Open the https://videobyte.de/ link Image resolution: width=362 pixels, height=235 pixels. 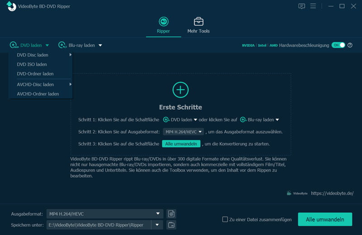point(332,193)
